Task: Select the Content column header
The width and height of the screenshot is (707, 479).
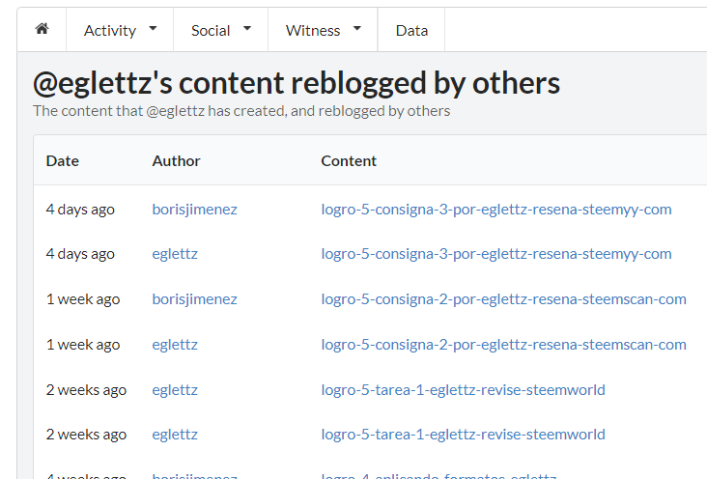Action: pos(349,161)
